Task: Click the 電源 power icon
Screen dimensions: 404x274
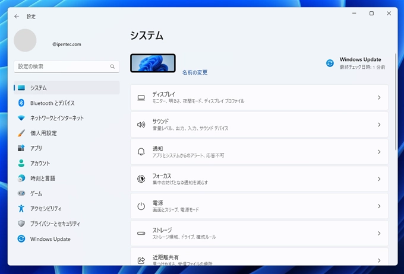Action: pyautogui.click(x=141, y=206)
